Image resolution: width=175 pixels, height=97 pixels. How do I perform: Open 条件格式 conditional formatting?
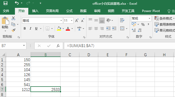(x=165, y=18)
